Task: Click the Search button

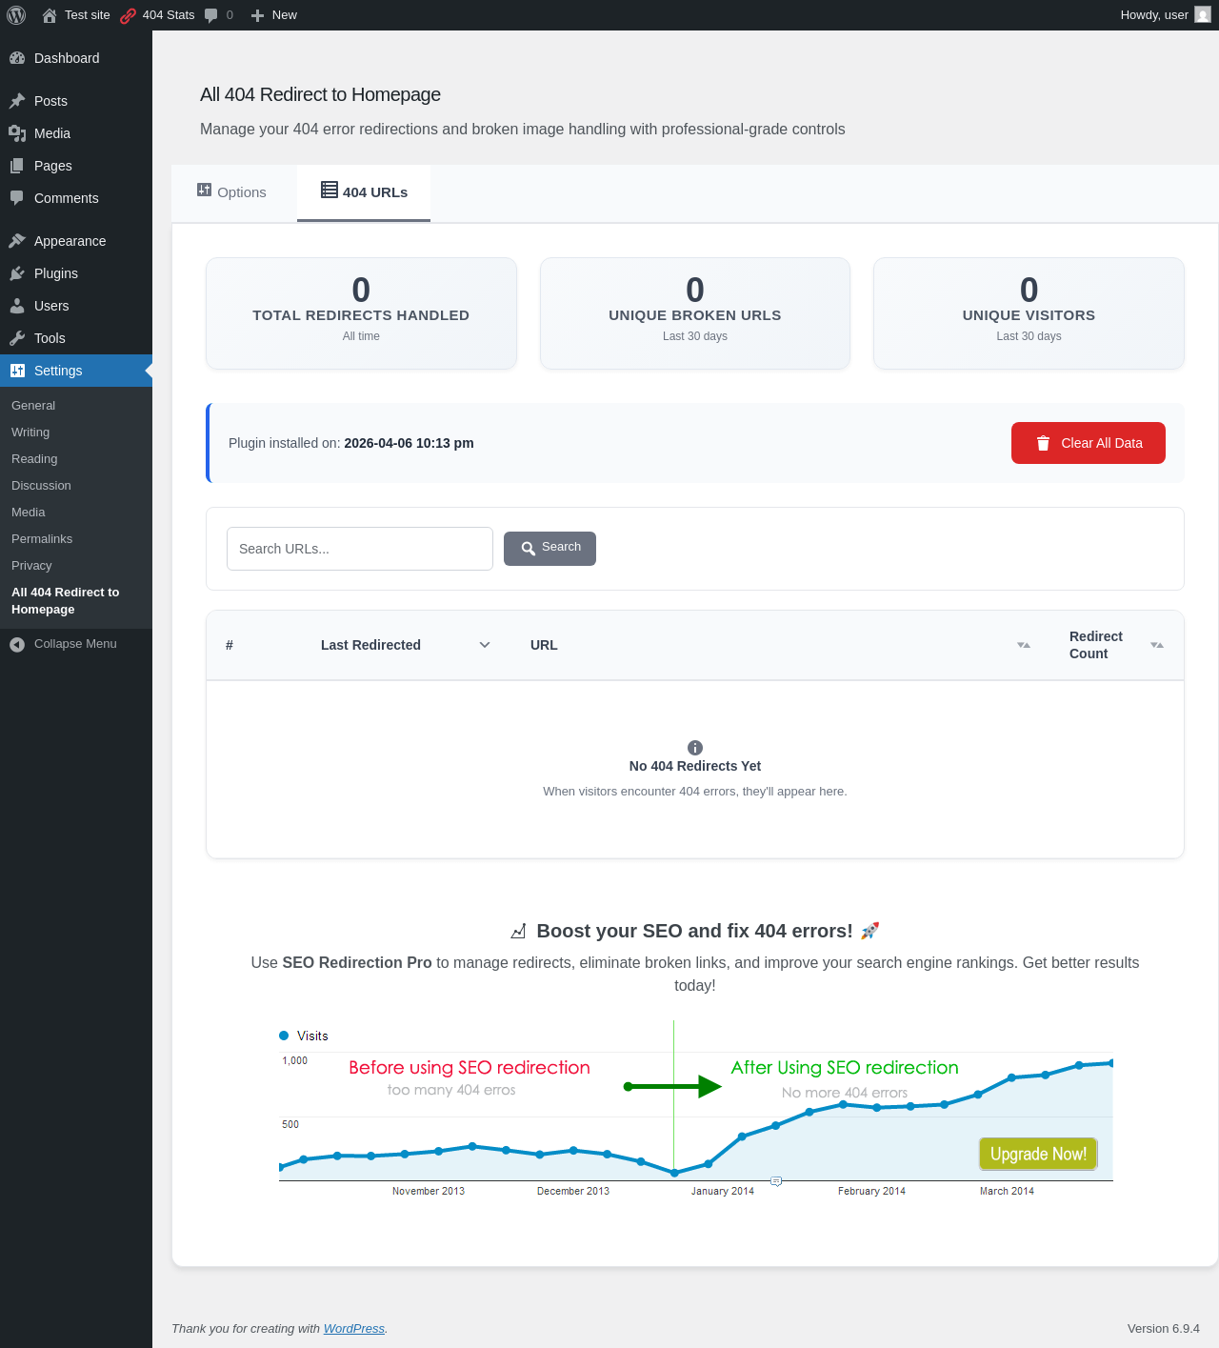Action: click(x=550, y=549)
